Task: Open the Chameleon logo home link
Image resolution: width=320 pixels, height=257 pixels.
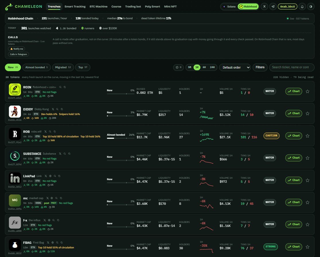Action: pyautogui.click(x=24, y=7)
